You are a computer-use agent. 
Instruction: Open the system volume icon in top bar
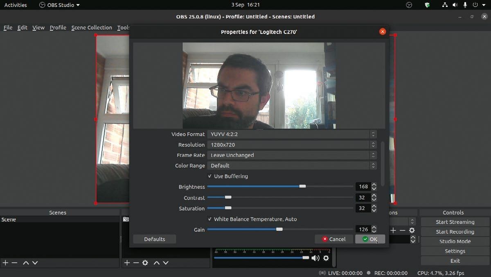click(x=455, y=5)
